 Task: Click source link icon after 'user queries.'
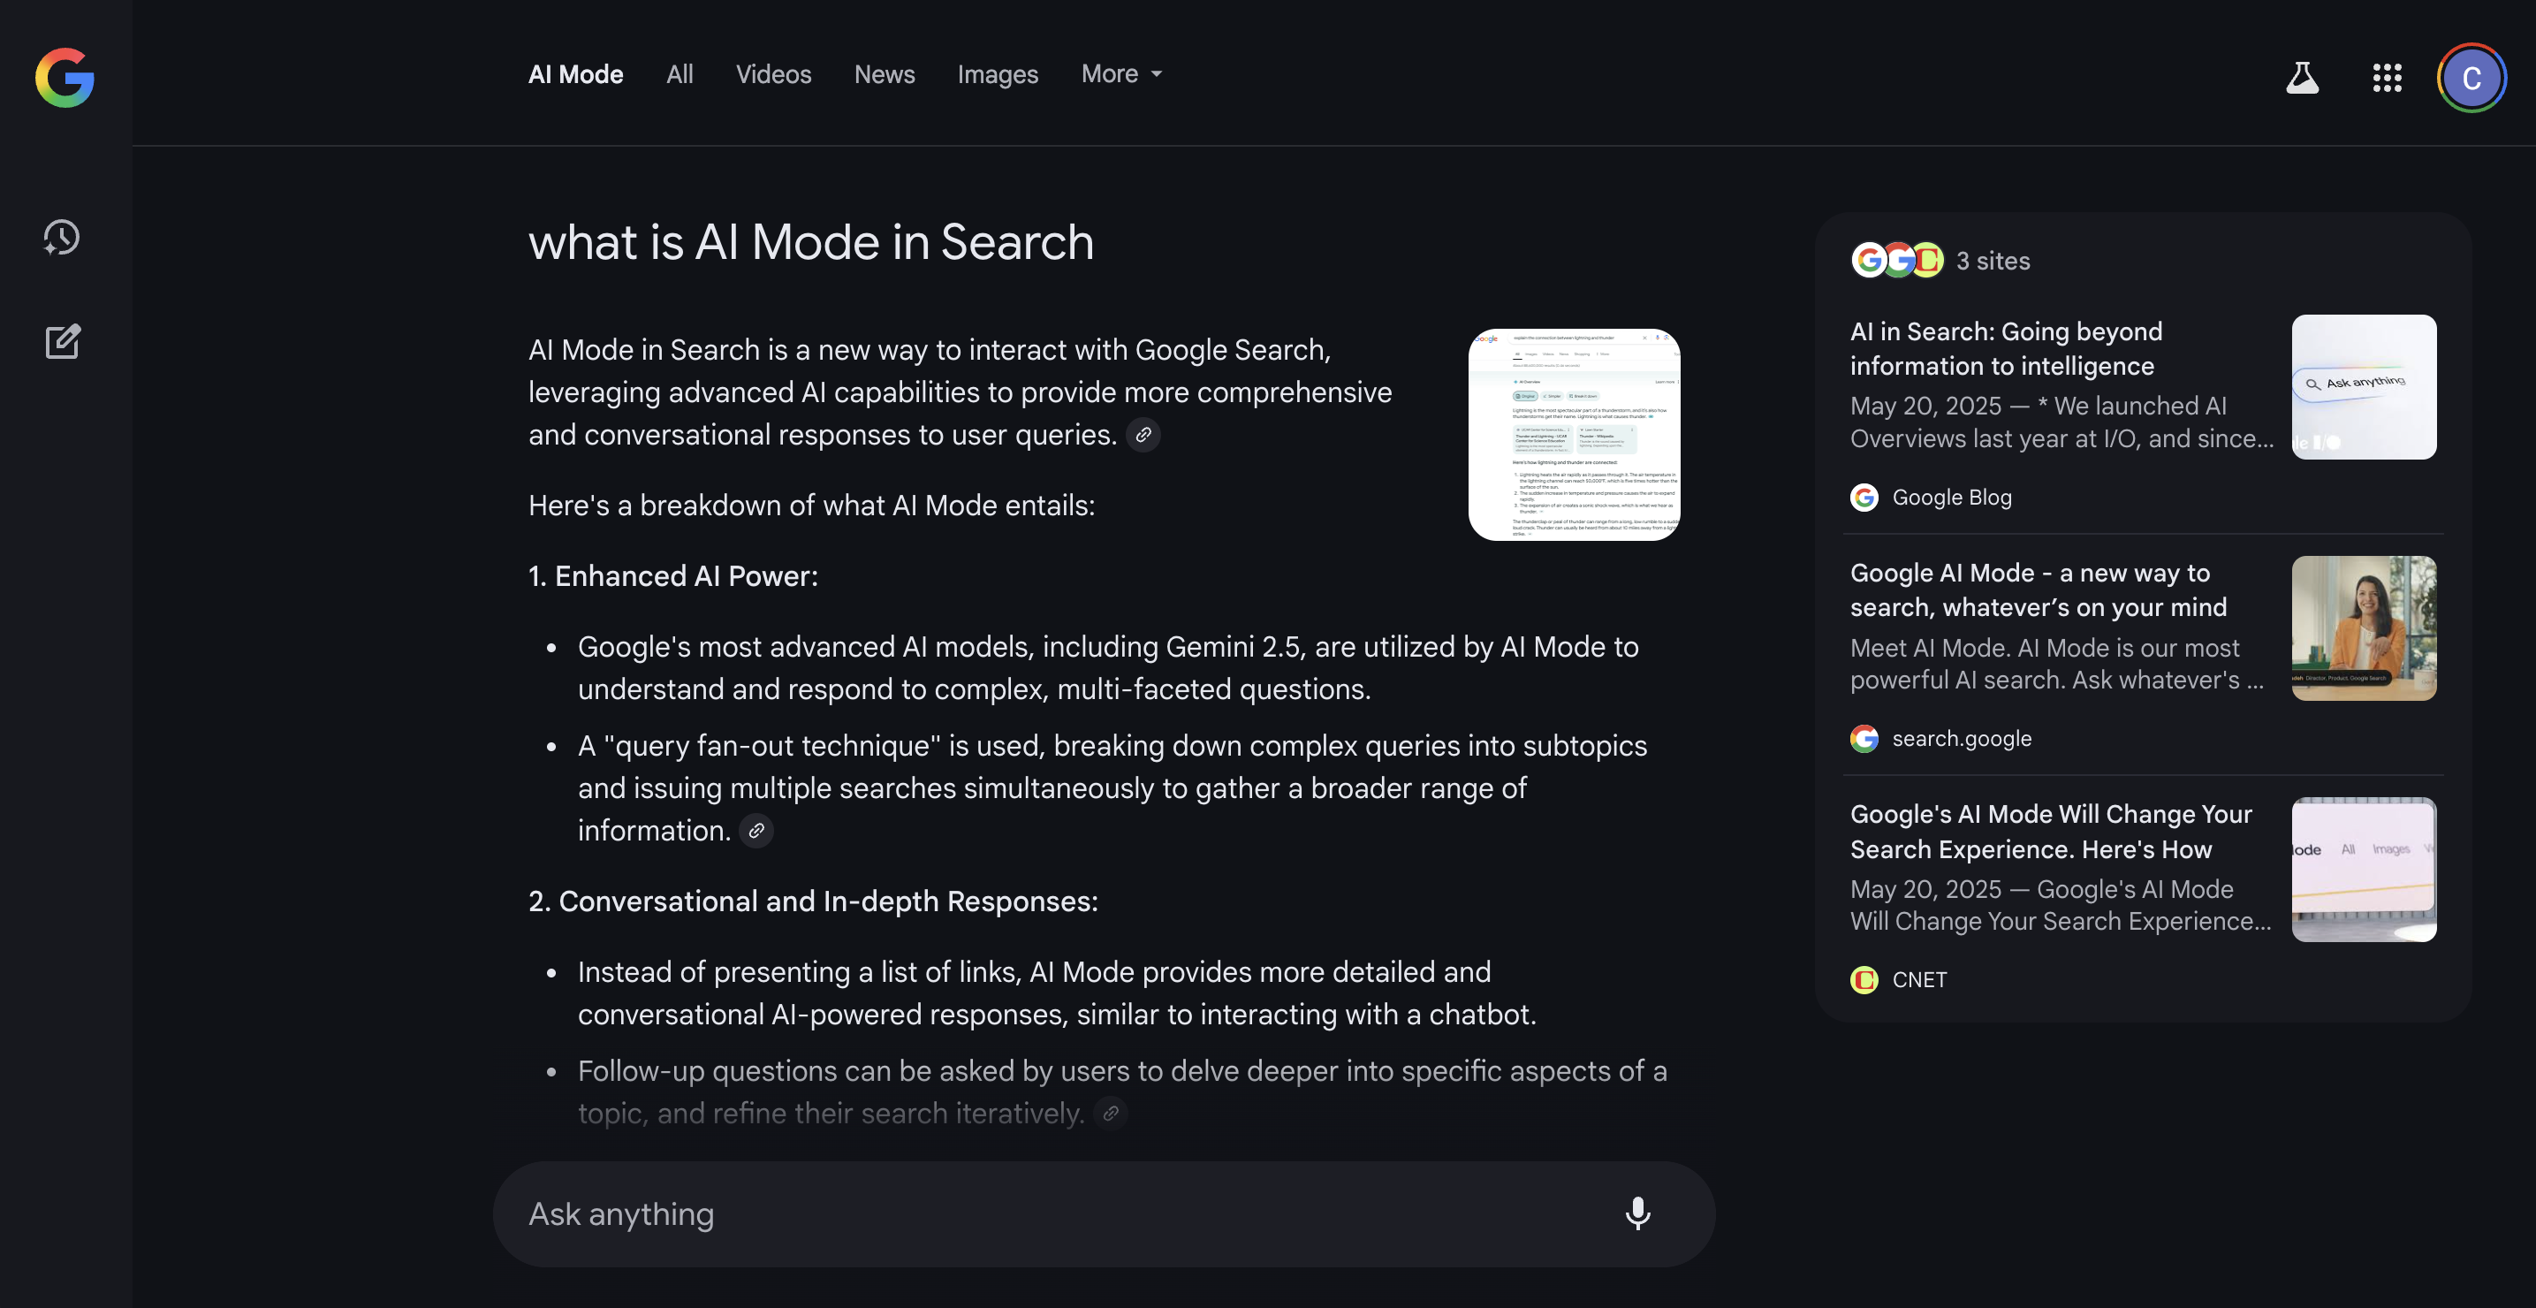(x=1143, y=434)
